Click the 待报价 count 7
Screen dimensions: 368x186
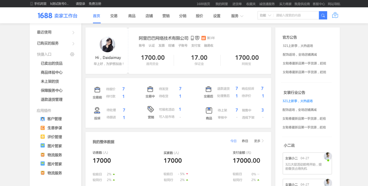(123, 89)
